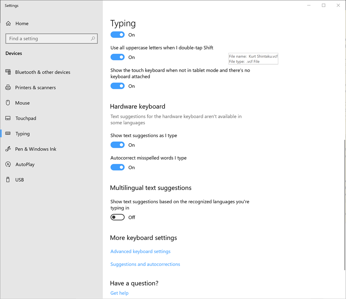
Task: Click the AutoPlay icon in sidebar
Action: [x=8, y=164]
